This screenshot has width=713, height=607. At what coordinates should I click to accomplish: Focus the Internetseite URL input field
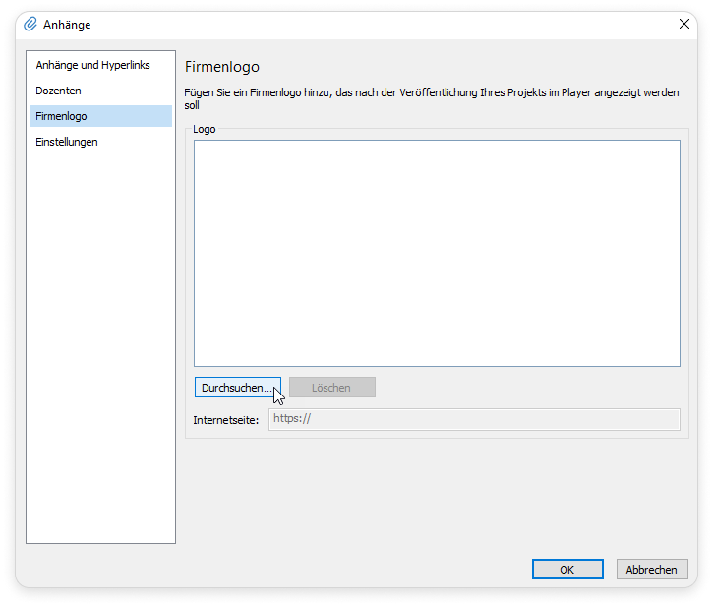pyautogui.click(x=474, y=419)
